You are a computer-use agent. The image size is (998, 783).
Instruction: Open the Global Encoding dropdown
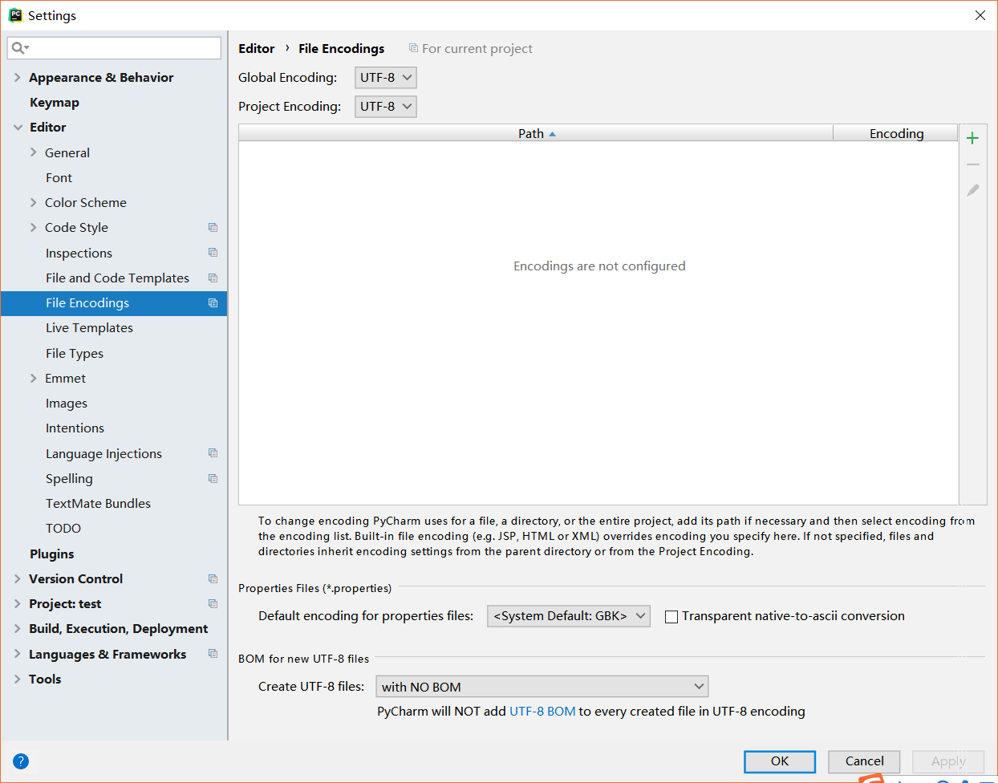pos(385,77)
